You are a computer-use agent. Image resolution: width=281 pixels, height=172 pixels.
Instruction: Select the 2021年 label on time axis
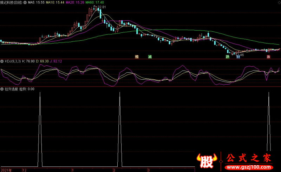(x=6, y=170)
